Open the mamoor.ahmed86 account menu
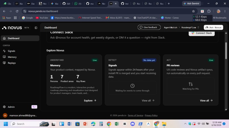 point(20,115)
